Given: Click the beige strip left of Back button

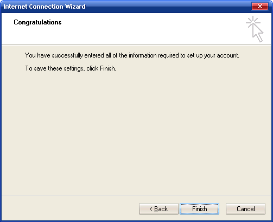Looking at the screenshot, I should point(70,209).
